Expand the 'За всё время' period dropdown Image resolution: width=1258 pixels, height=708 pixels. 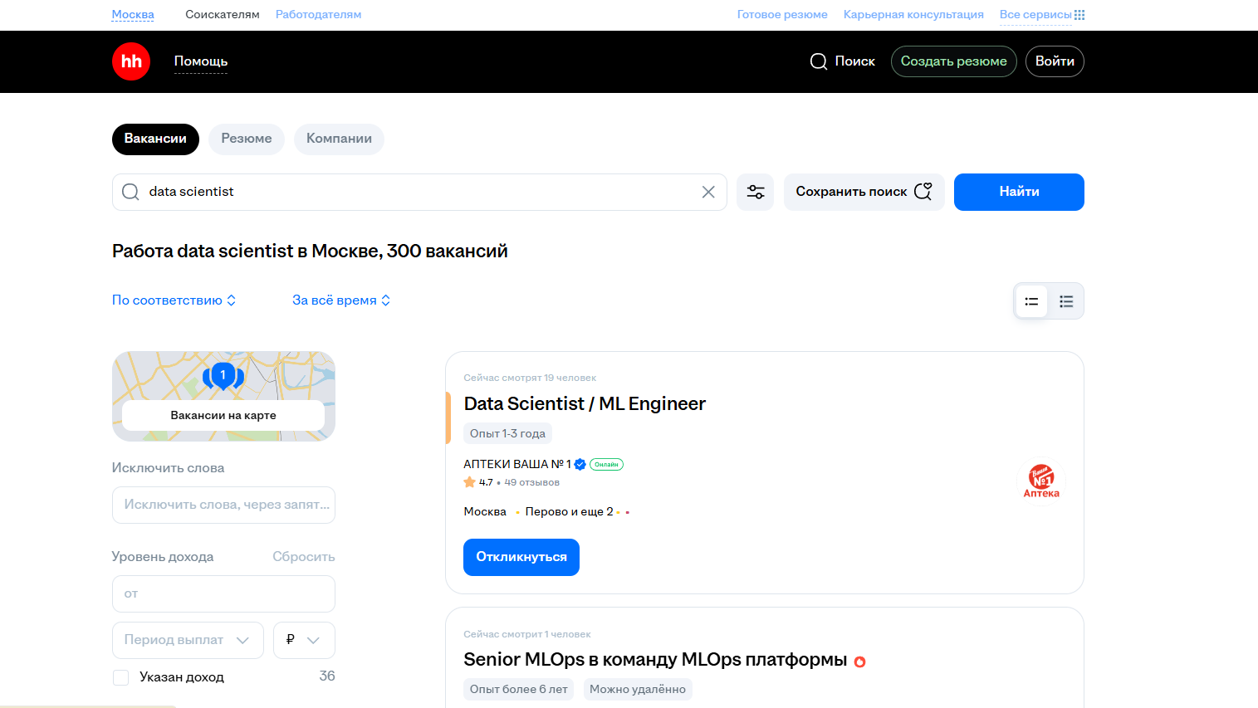point(341,300)
